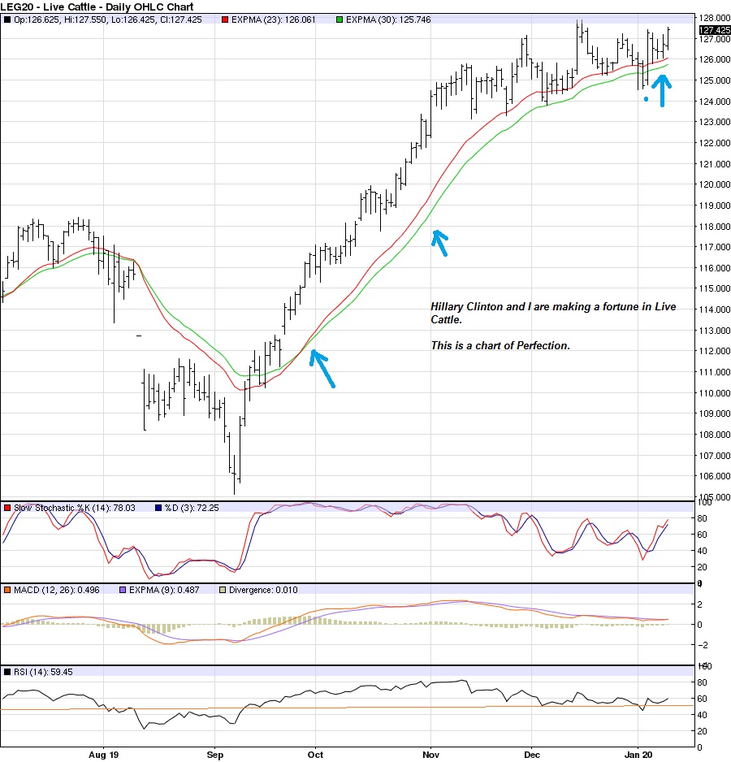Click the Nov axis label
731x762 pixels.
[430, 755]
